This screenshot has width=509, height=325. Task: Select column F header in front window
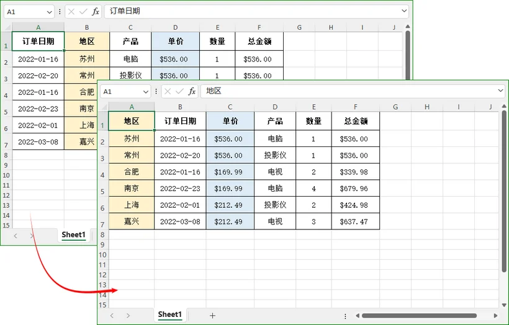coord(356,107)
